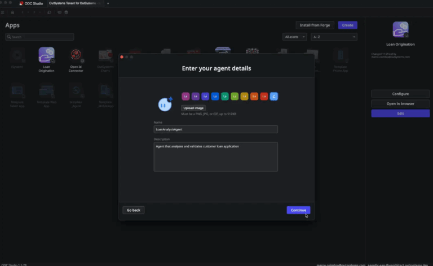Go back with the left arrow icon
The height and width of the screenshot is (266, 433).
coord(23,12)
